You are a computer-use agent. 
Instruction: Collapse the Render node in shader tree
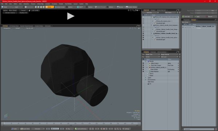[x=146, y=61]
